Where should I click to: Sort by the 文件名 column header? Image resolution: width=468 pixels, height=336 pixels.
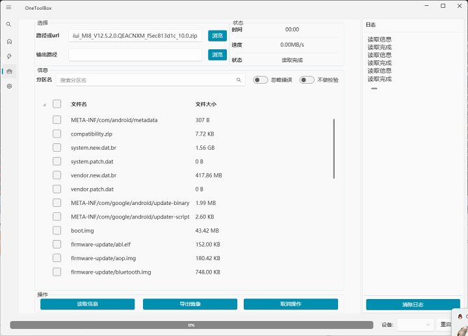click(79, 104)
